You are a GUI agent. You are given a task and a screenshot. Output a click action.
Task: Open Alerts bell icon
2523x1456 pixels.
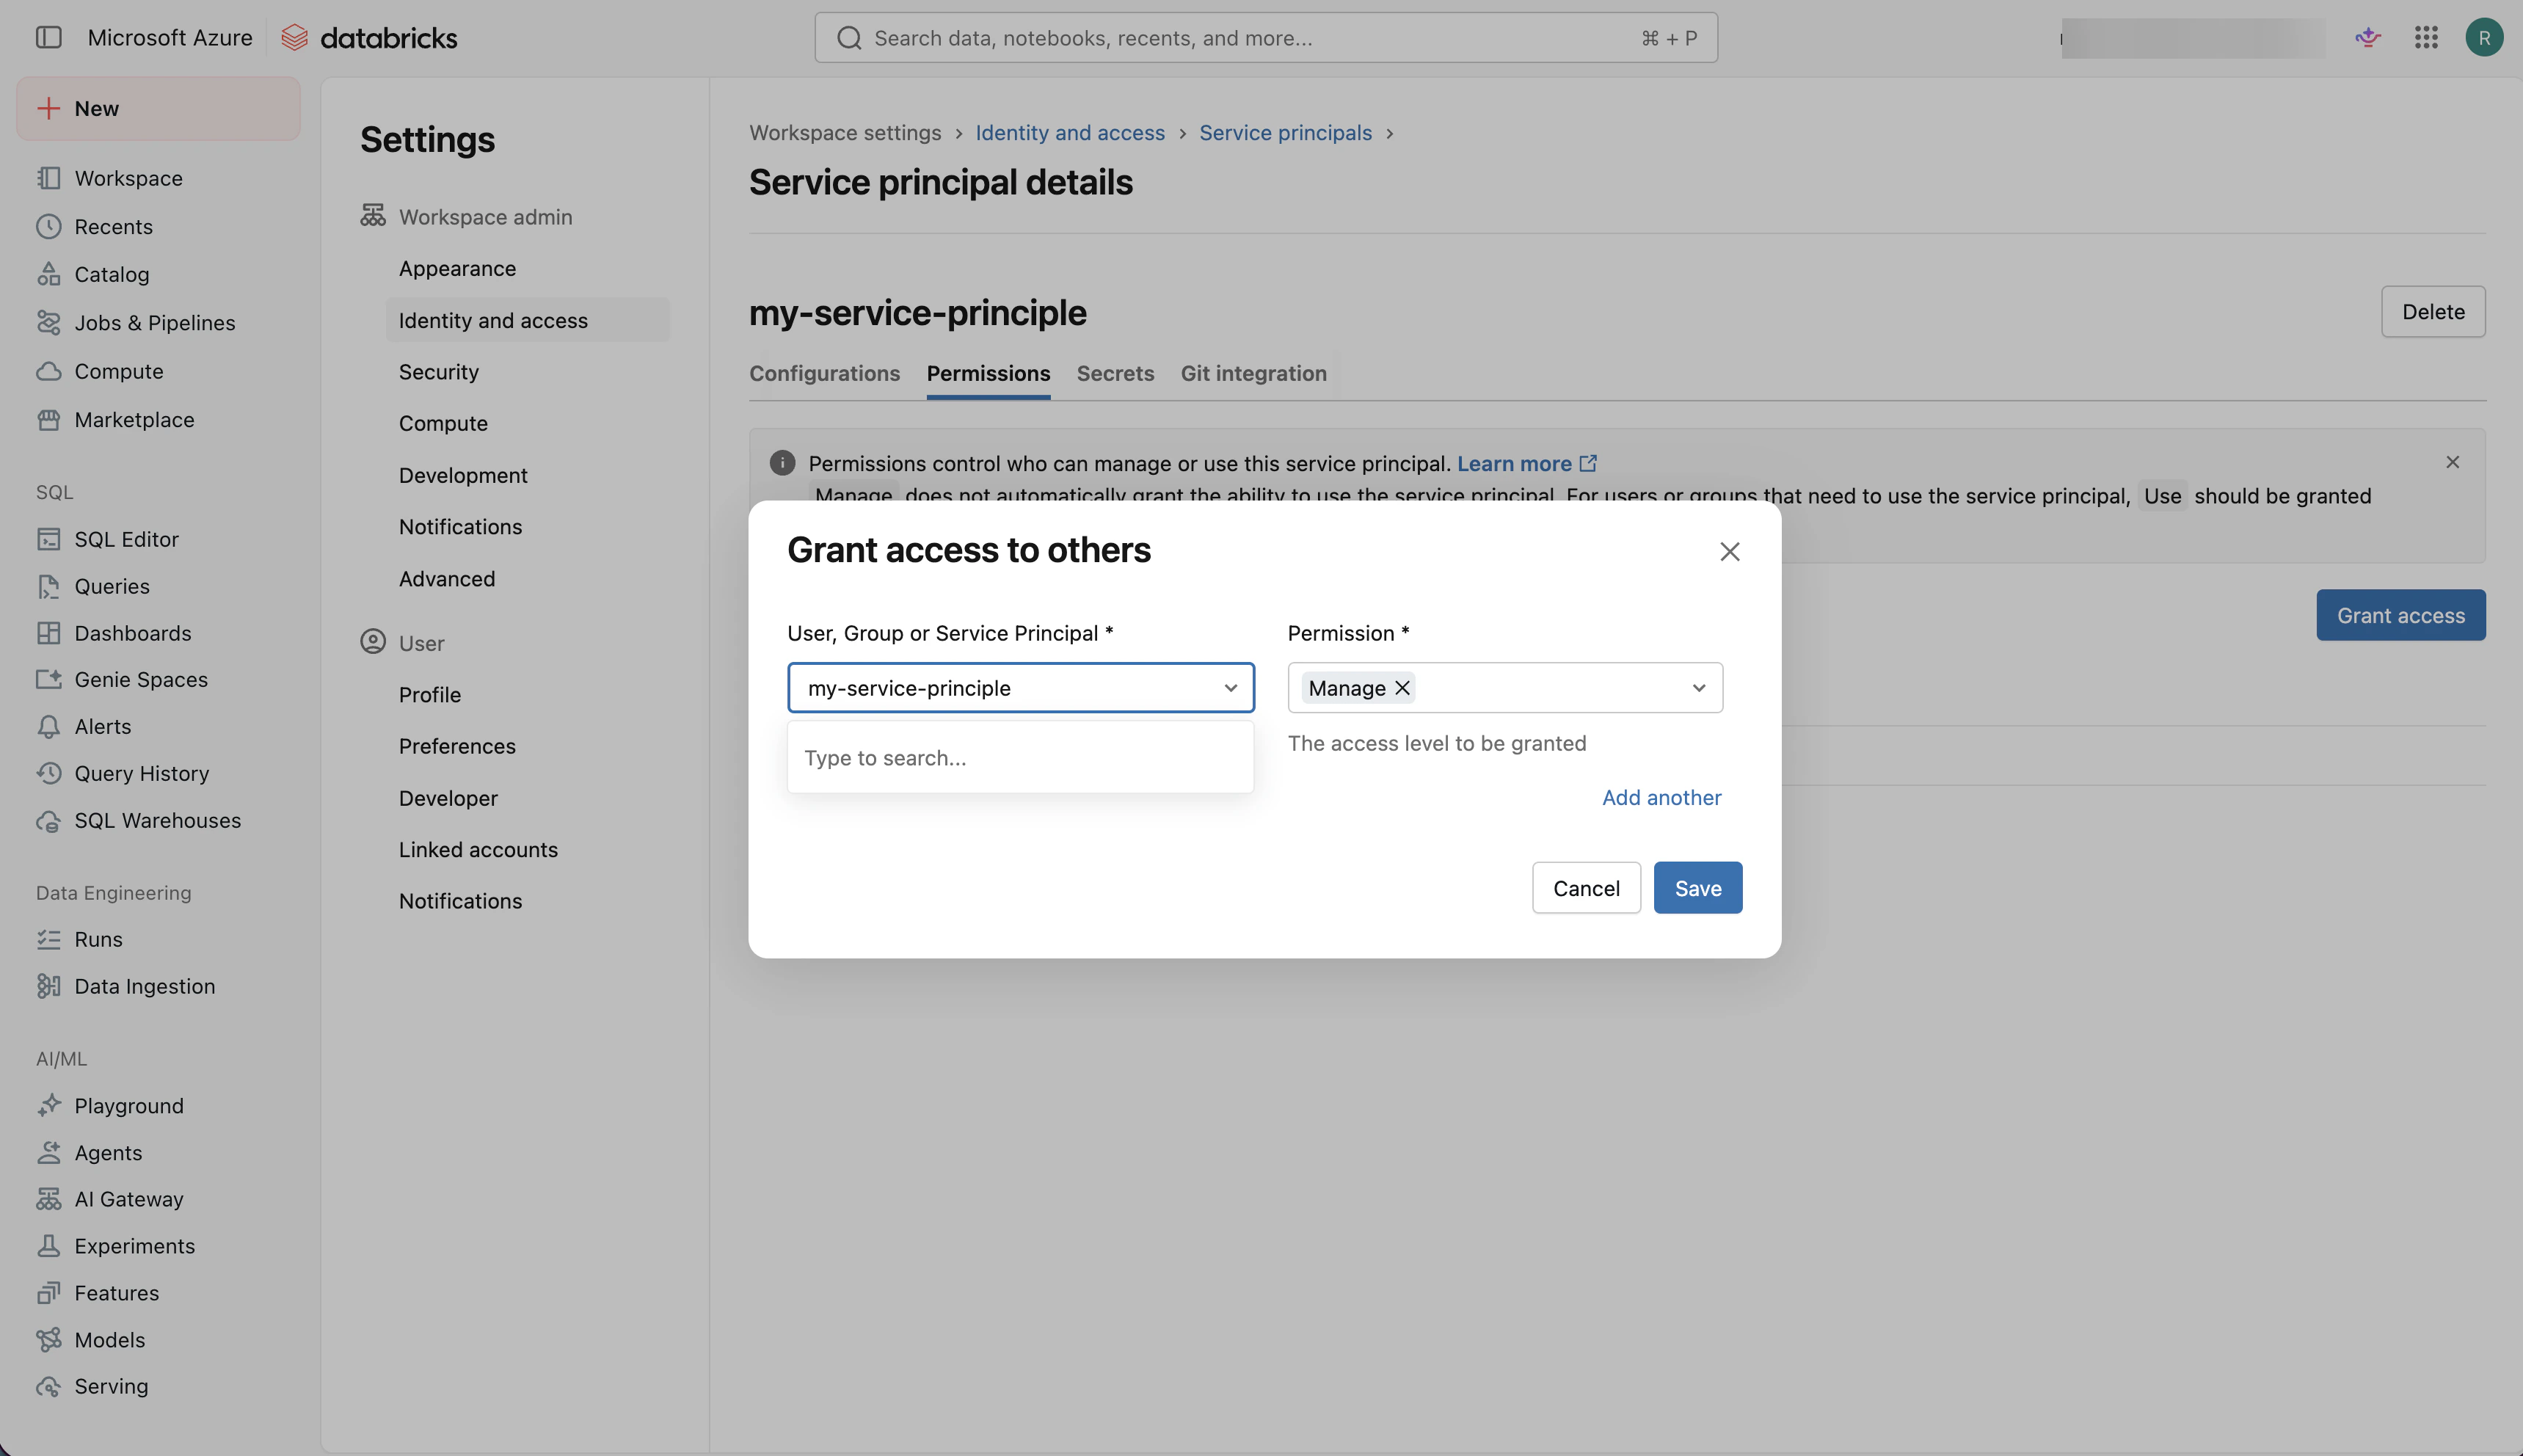point(48,727)
